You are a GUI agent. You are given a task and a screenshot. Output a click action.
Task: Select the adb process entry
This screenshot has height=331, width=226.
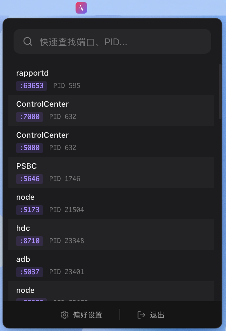tap(111, 265)
